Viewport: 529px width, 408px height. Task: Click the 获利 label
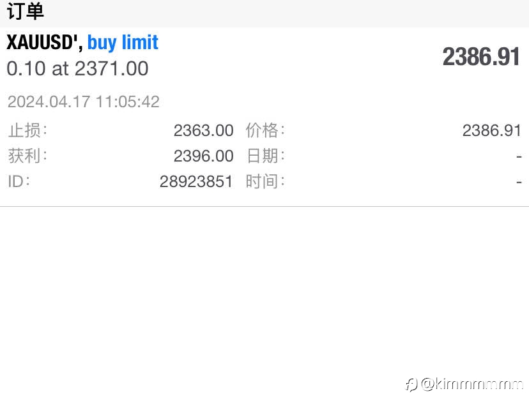27,156
